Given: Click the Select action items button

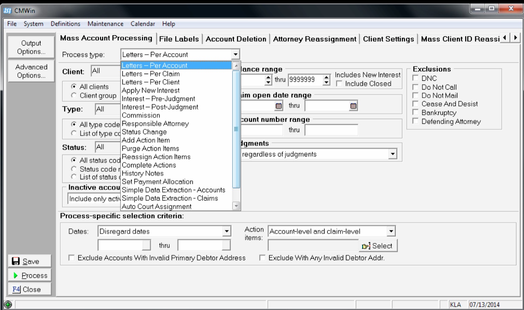Looking at the screenshot, I should [378, 246].
